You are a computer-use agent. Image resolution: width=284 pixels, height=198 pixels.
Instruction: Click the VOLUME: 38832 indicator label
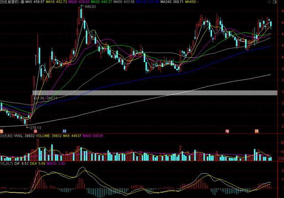coord(48,136)
